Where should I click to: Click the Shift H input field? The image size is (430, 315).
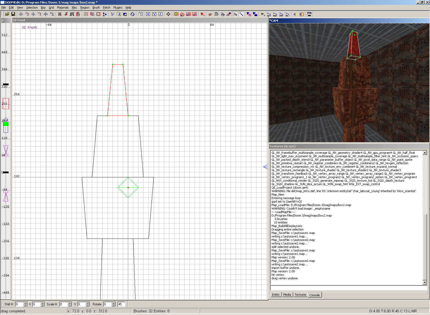click(x=19, y=304)
